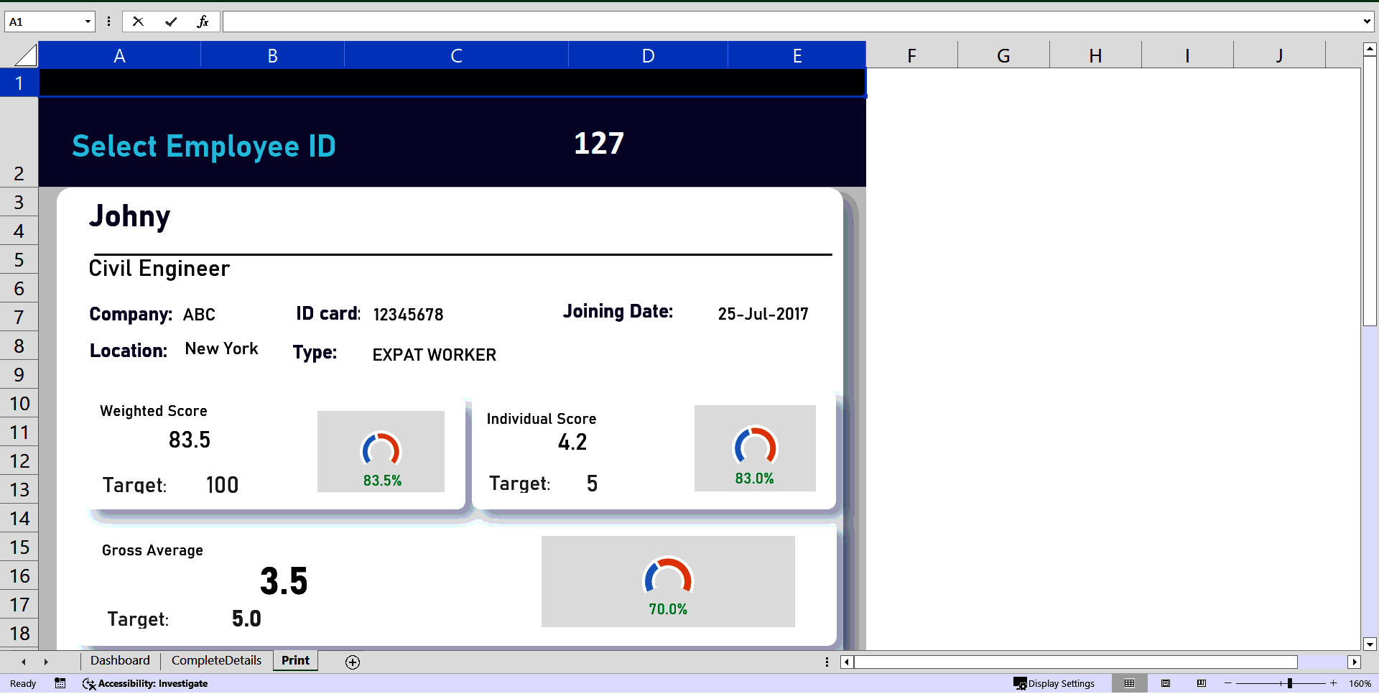This screenshot has height=694, width=1379.
Task: Select column C header
Action: [457, 55]
